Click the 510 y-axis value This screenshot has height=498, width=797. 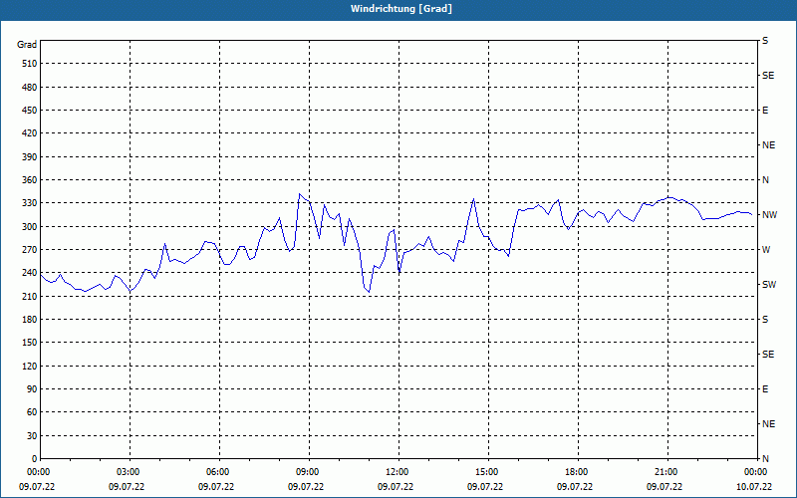(x=30, y=64)
